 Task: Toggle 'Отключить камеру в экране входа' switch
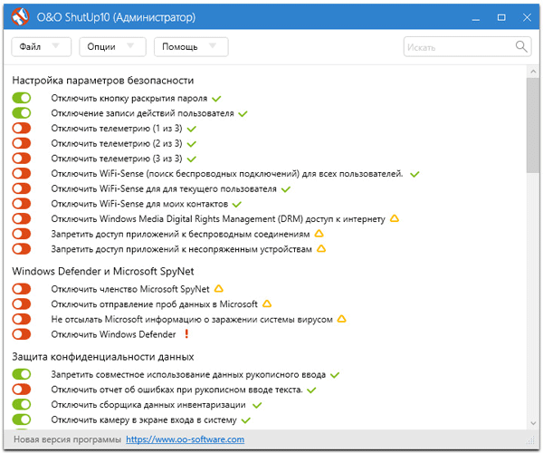(x=22, y=419)
